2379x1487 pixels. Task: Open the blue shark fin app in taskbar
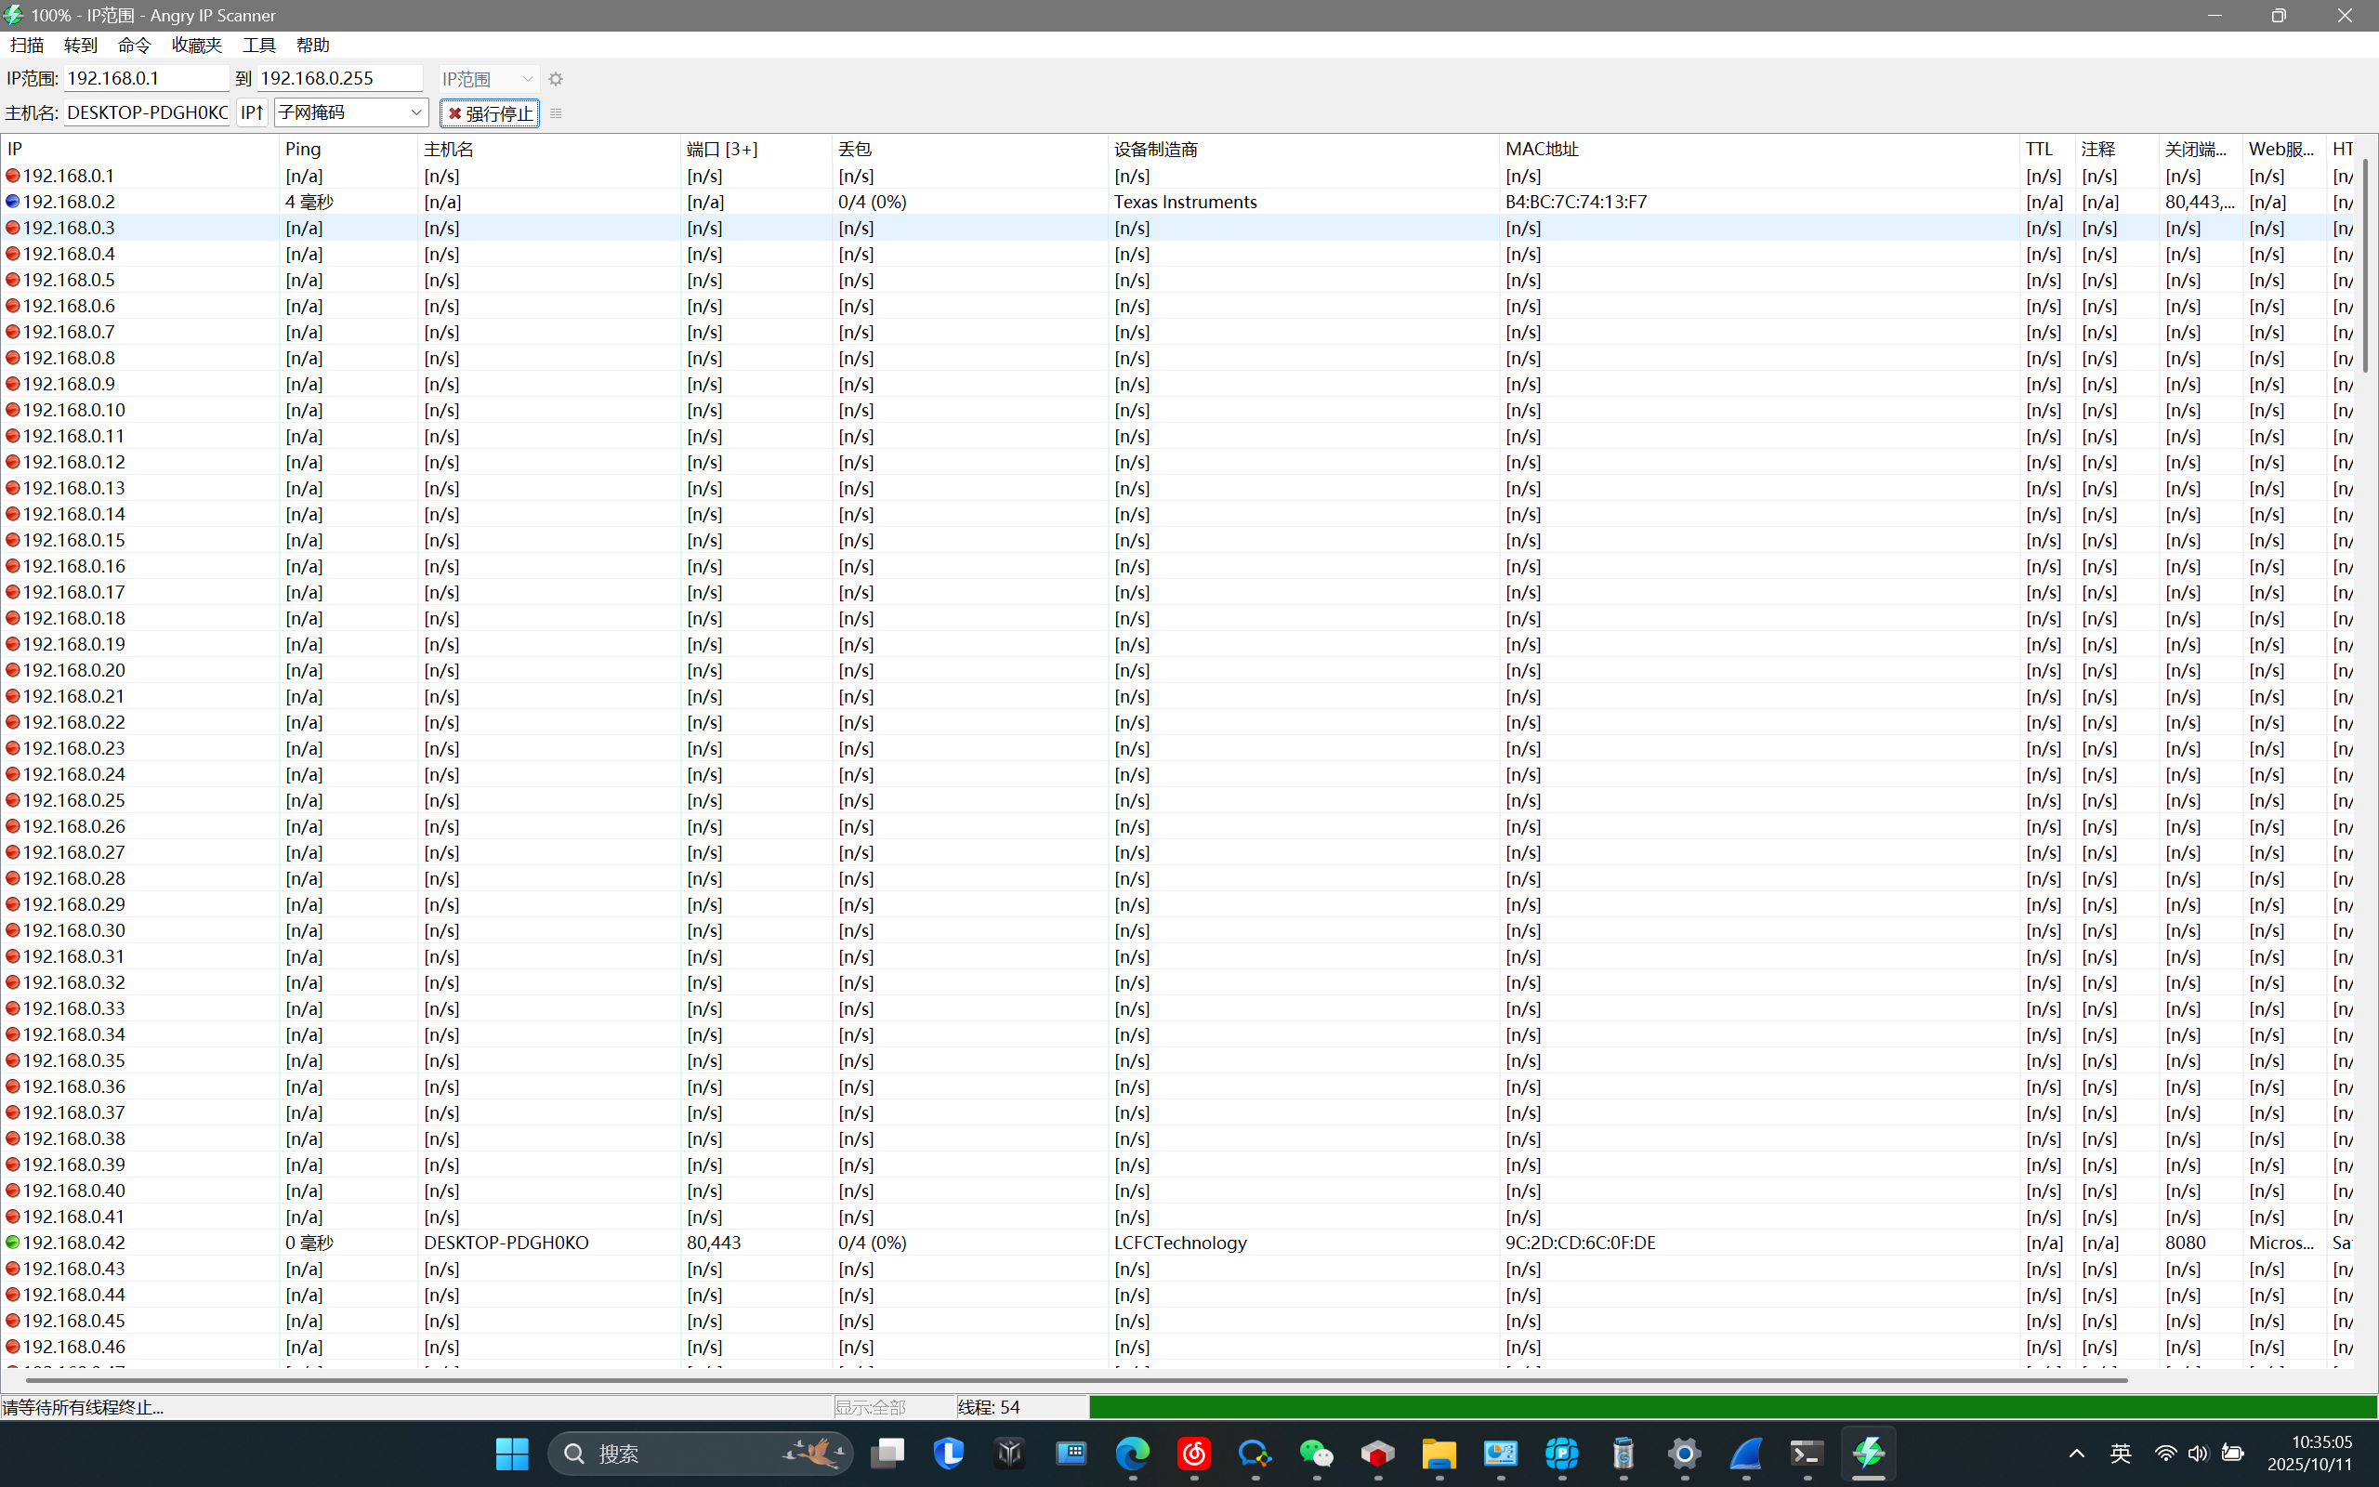pyautogui.click(x=1746, y=1454)
